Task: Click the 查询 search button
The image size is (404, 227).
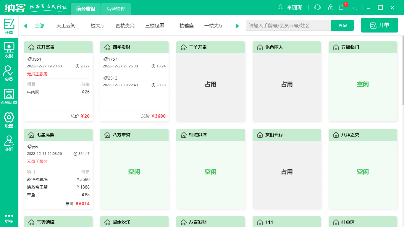Action: 342,25
